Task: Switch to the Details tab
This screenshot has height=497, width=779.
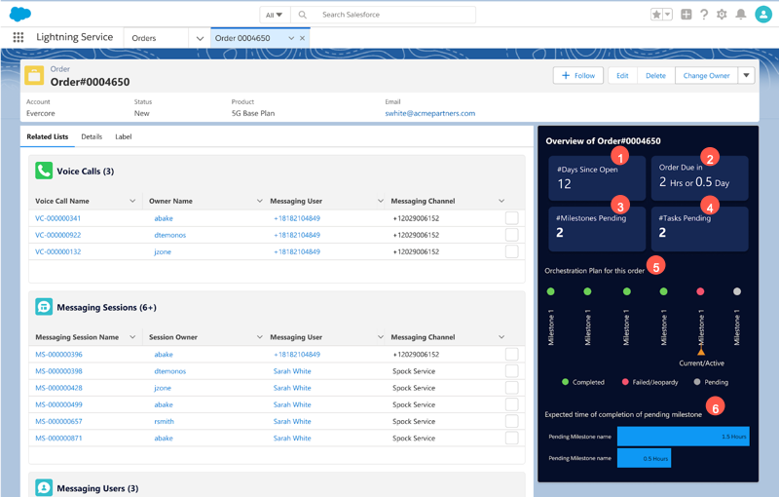Action: pos(92,136)
